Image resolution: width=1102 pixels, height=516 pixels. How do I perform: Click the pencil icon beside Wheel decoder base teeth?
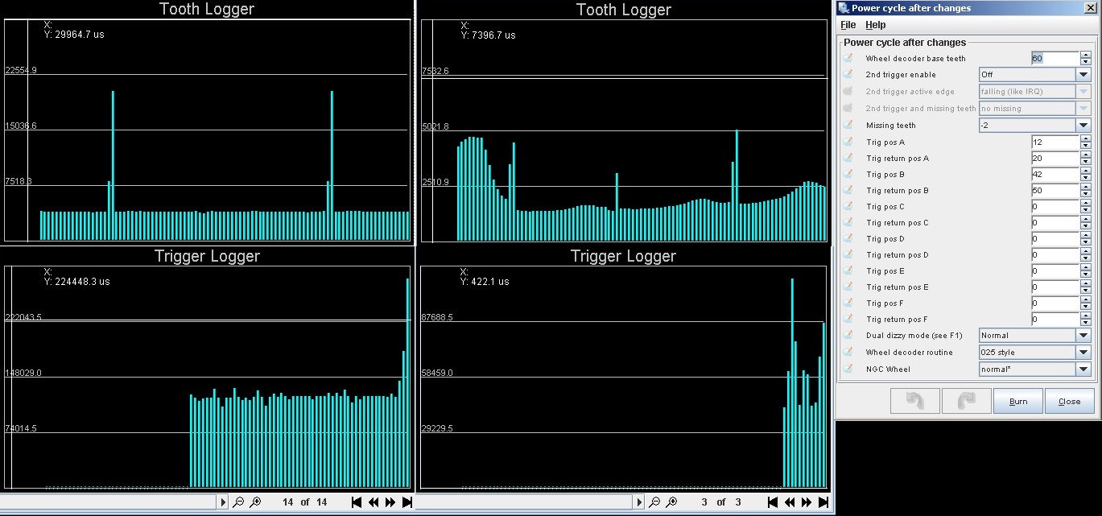[848, 58]
